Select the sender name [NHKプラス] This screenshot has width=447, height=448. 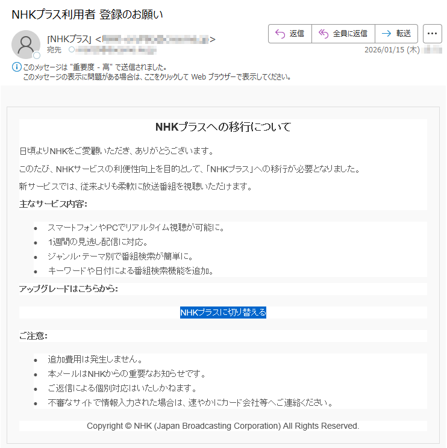tap(69, 40)
